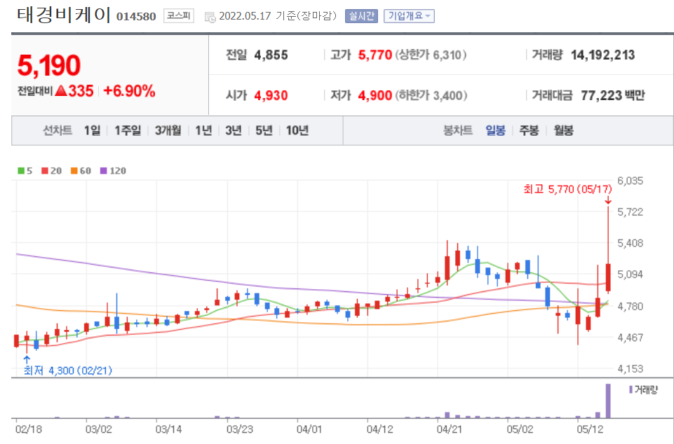Click the 최고 5,770 (05/17) annotation
This screenshot has height=444, width=674.
click(567, 189)
